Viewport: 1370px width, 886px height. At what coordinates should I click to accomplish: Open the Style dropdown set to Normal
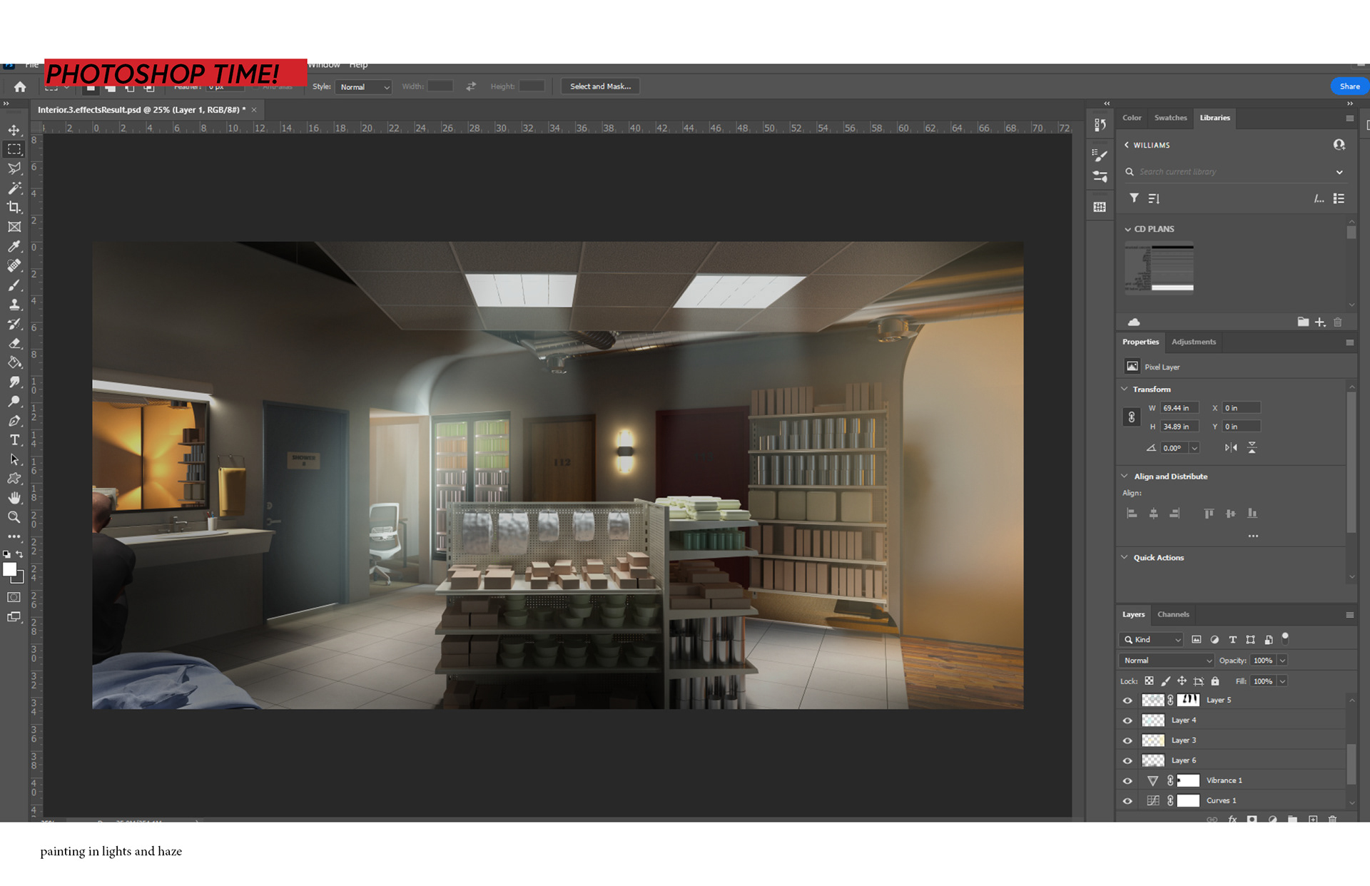(364, 87)
